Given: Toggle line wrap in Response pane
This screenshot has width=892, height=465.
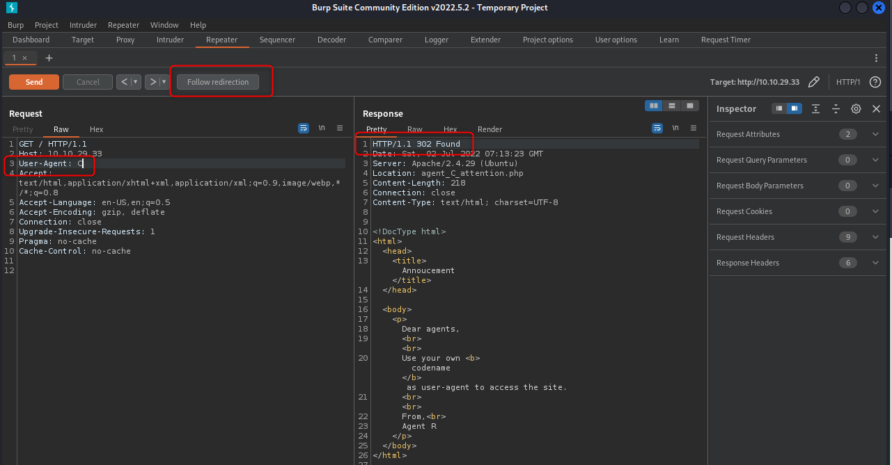Looking at the screenshot, I should tap(657, 129).
